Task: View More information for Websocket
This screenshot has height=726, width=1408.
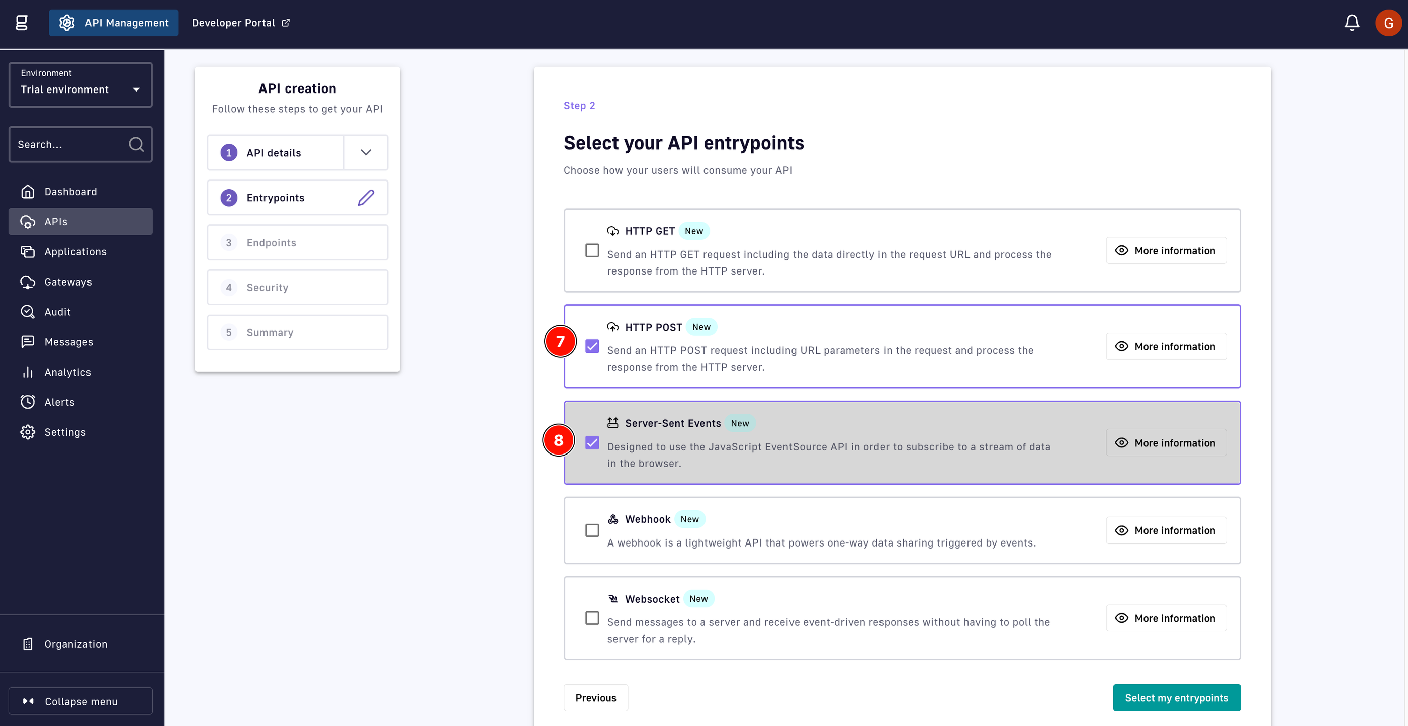Action: pos(1166,618)
